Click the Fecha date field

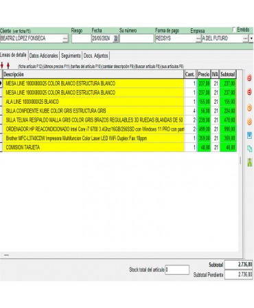[102, 38]
